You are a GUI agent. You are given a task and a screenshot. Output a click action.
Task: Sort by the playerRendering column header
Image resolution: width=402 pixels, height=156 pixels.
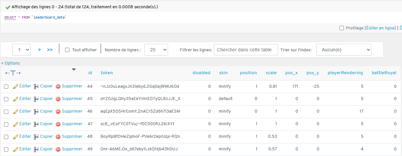click(345, 73)
